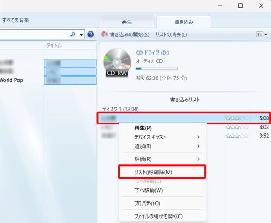Image resolution: width=271 pixels, height=223 pixels.
Task: Open the blue Help question mark icon
Action: click(91, 34)
